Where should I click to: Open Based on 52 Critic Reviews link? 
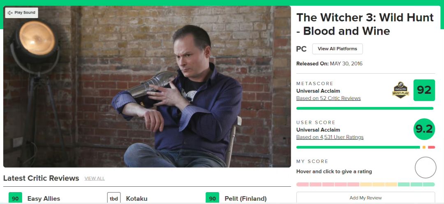pos(328,98)
